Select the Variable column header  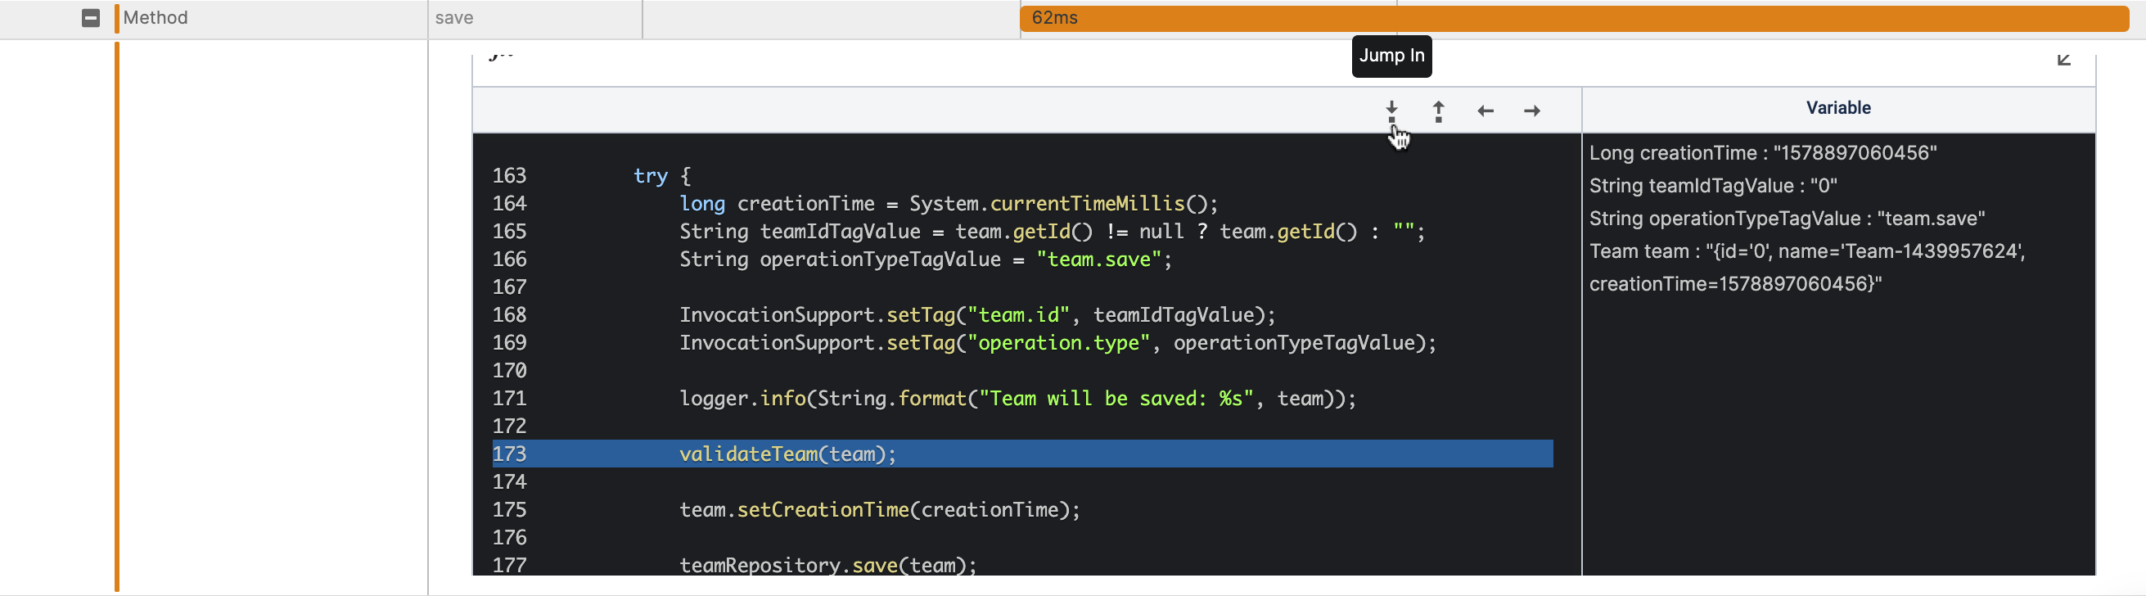point(1837,107)
